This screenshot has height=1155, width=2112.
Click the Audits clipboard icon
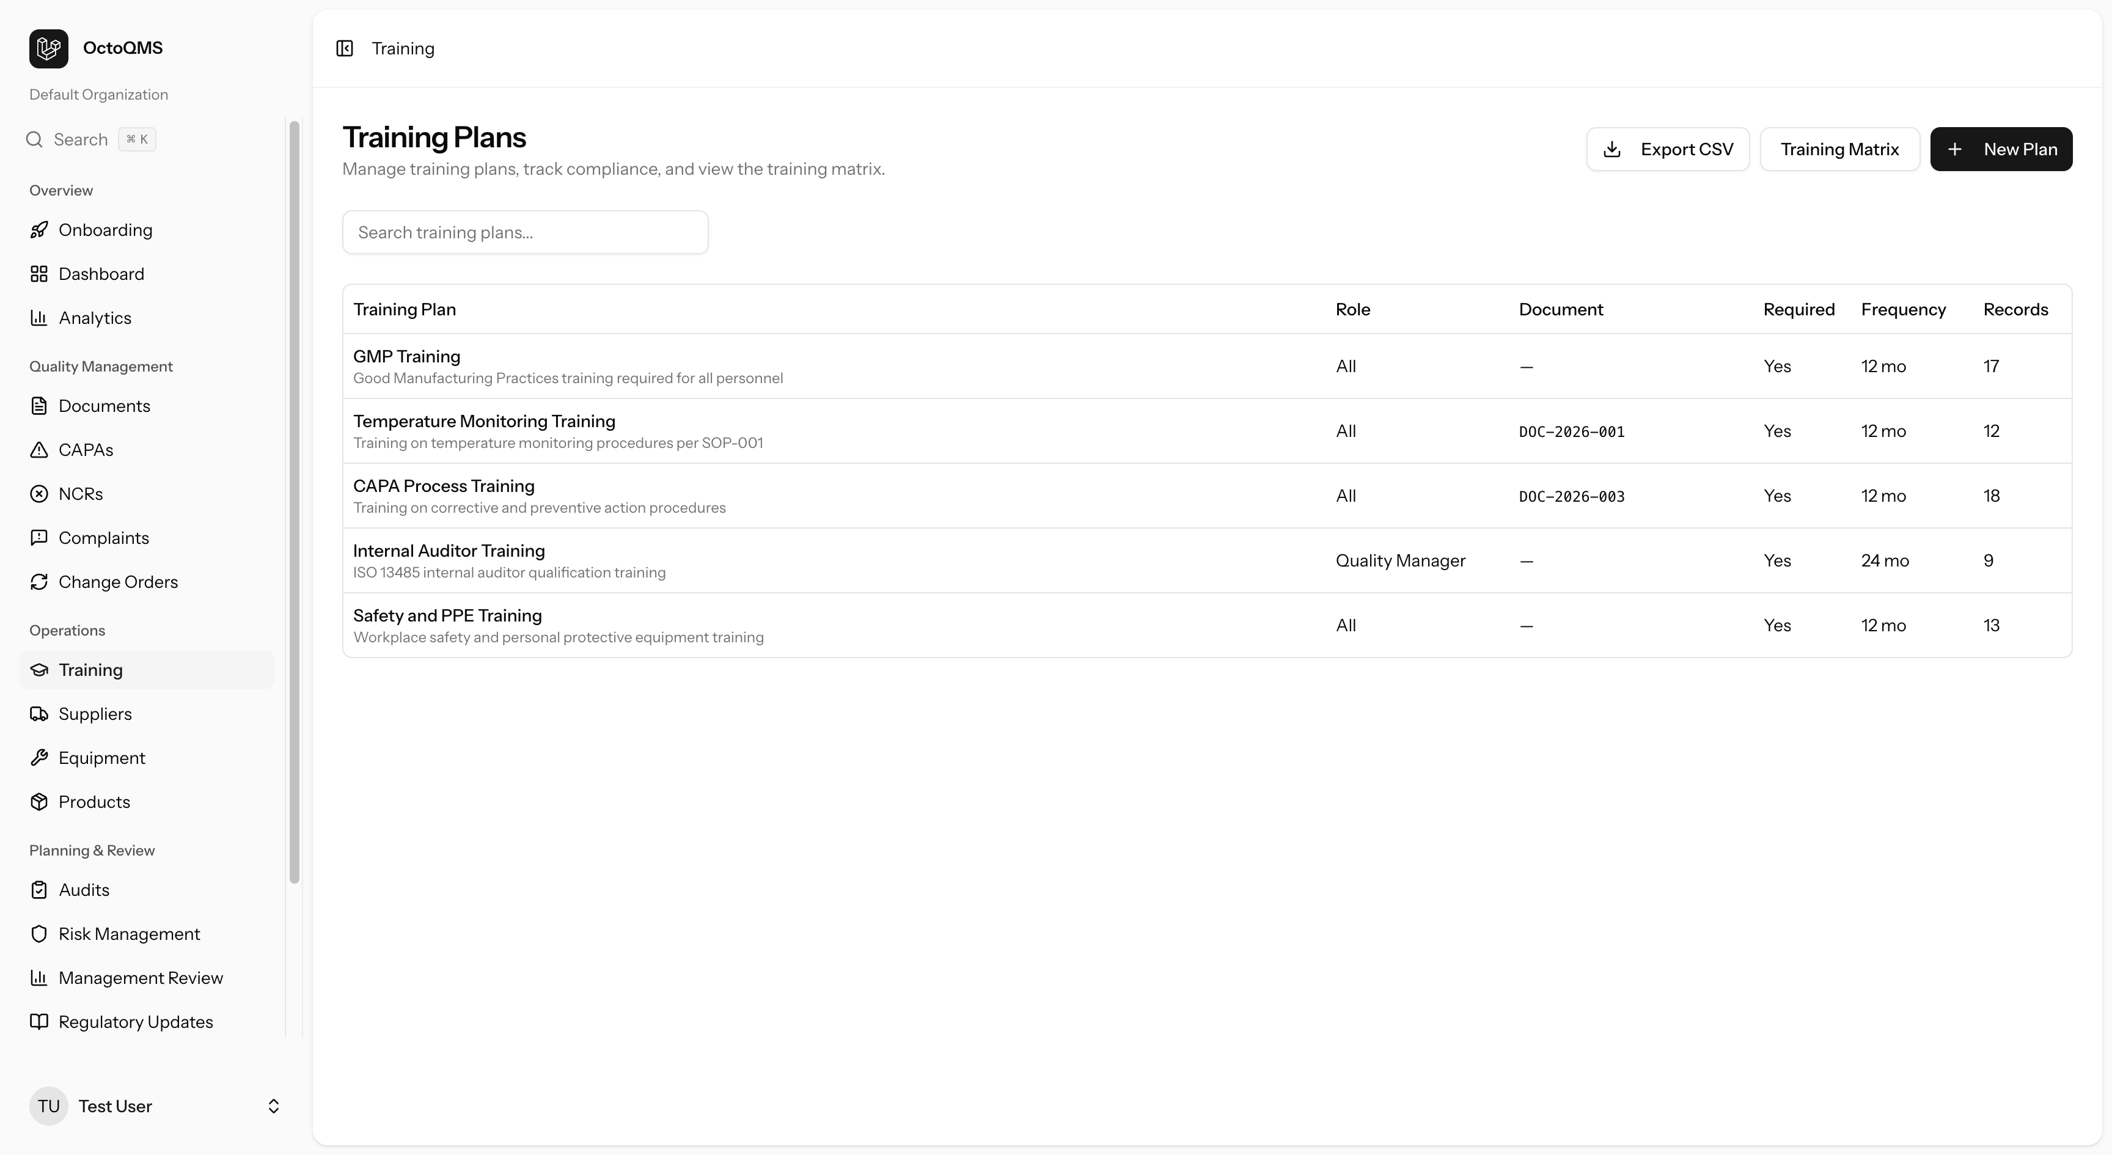[x=38, y=890]
